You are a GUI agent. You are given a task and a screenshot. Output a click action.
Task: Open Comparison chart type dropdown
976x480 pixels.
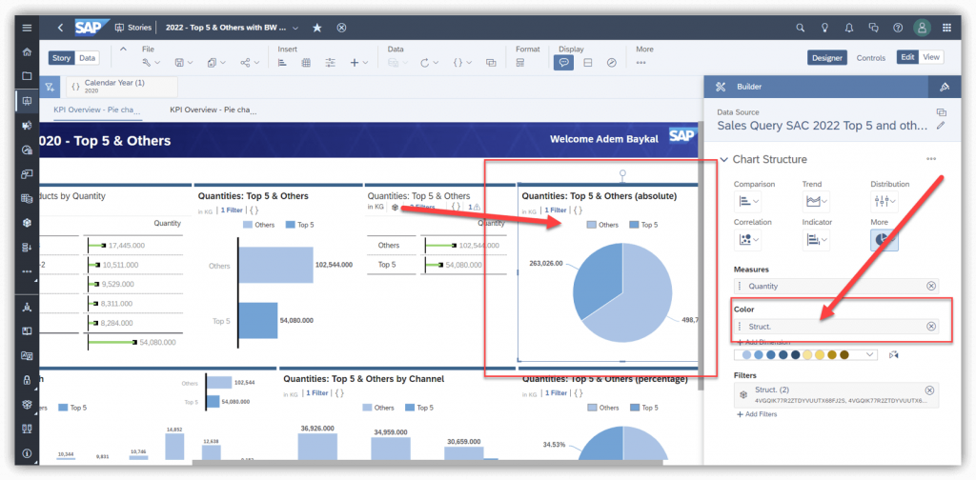[x=749, y=202]
